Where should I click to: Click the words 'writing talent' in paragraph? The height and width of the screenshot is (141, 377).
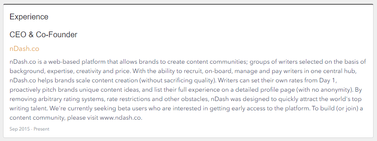[29, 109]
